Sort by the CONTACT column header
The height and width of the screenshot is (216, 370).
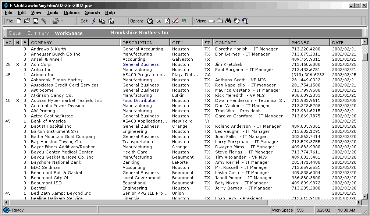tap(251, 42)
